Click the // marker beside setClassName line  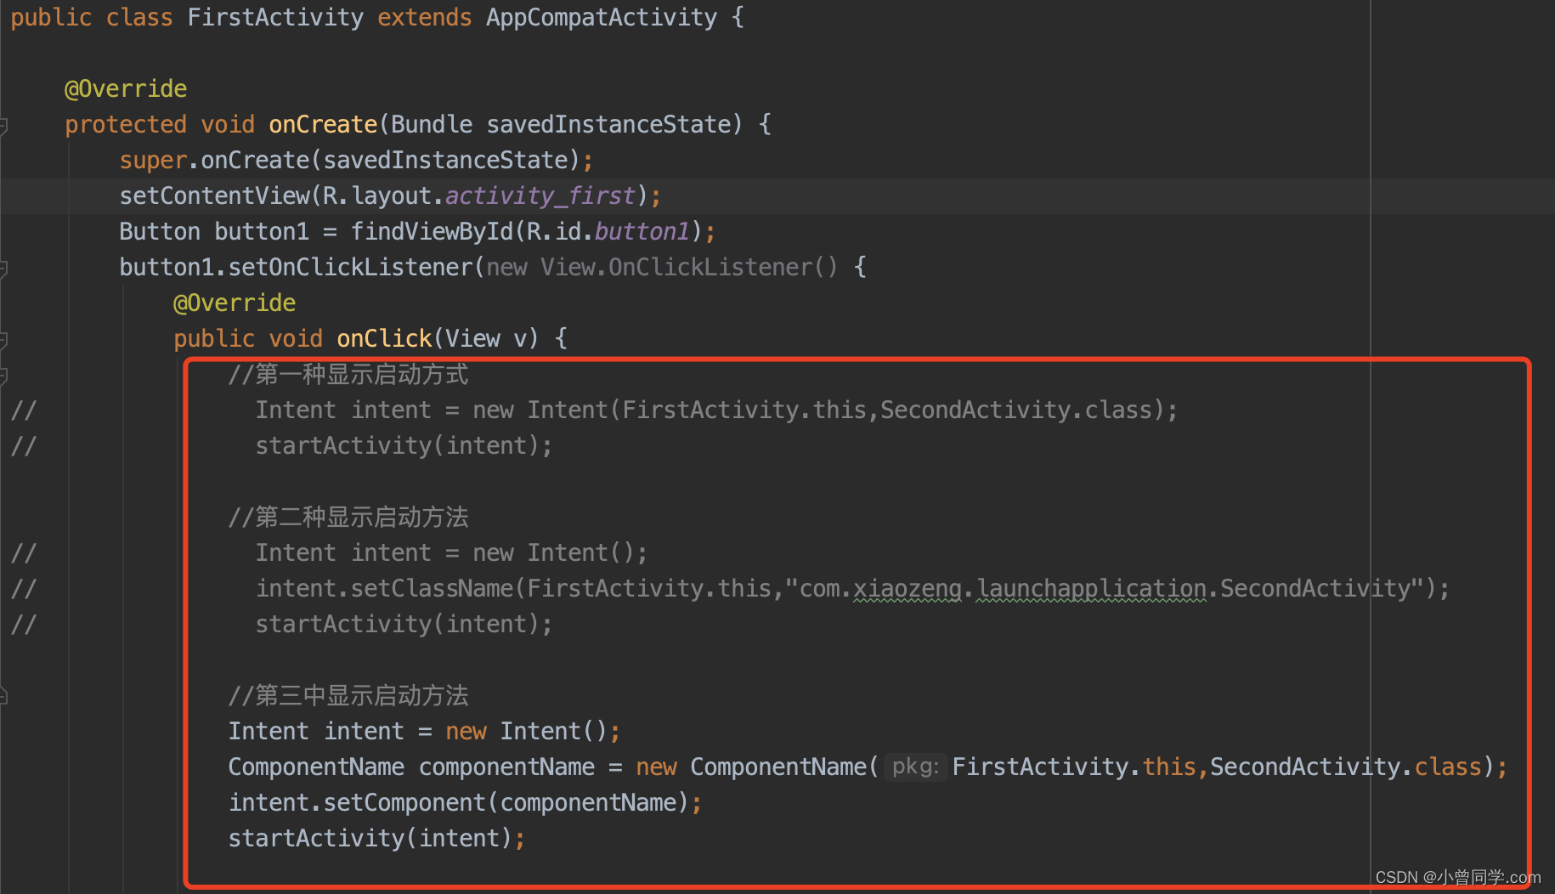(24, 588)
